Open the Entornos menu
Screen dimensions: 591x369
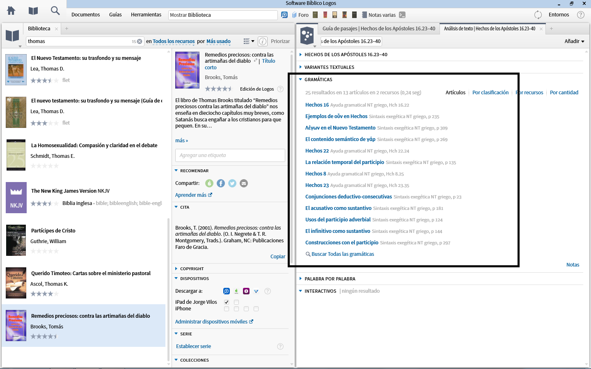(559, 15)
